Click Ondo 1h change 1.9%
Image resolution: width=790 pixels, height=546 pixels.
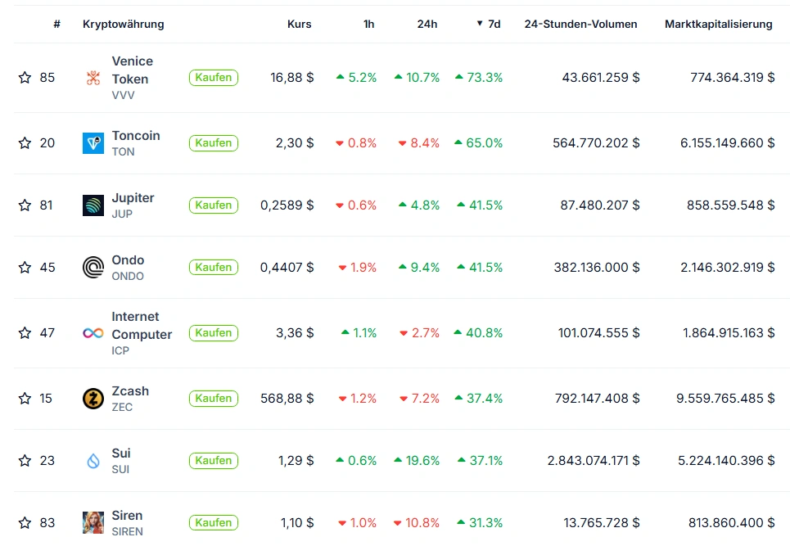(358, 268)
